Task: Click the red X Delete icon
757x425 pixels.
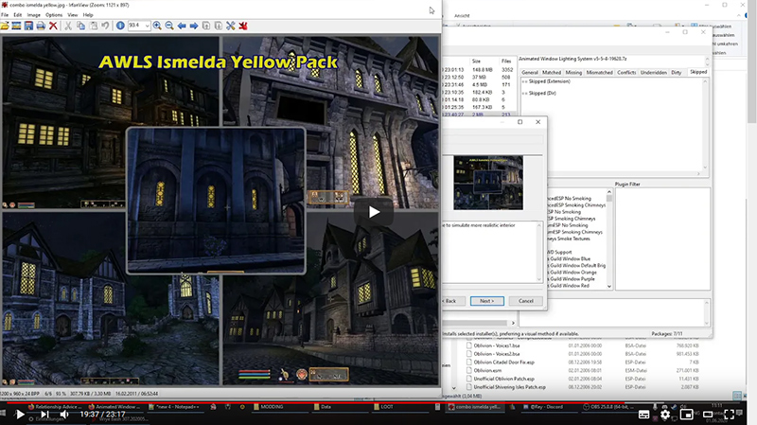Action: tap(53, 26)
